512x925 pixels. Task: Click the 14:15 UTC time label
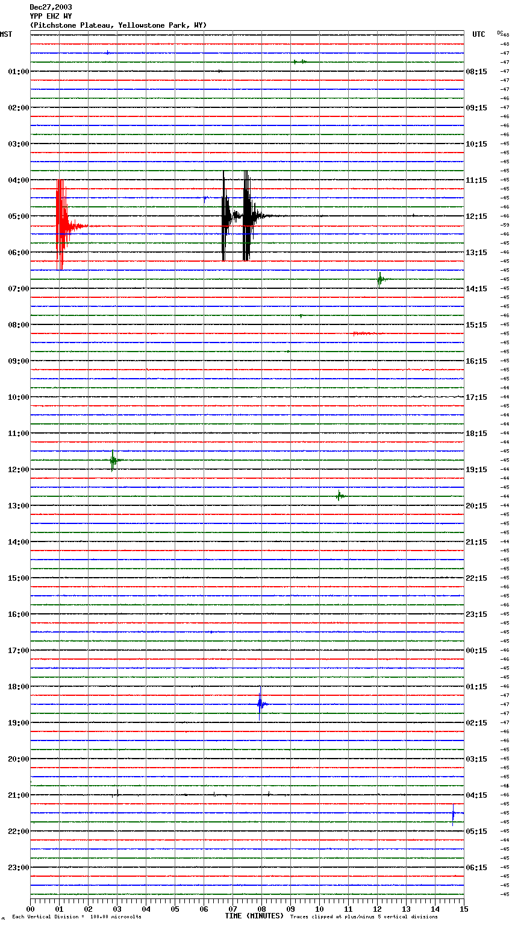point(476,289)
